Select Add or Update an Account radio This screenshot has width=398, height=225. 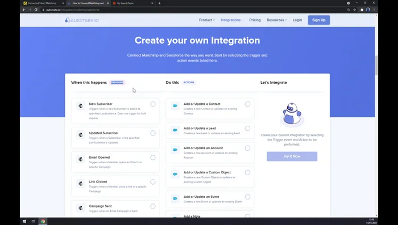pyautogui.click(x=247, y=148)
